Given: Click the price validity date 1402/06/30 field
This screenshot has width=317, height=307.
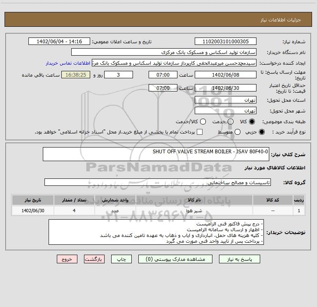Looking at the screenshot, I should (226, 88).
